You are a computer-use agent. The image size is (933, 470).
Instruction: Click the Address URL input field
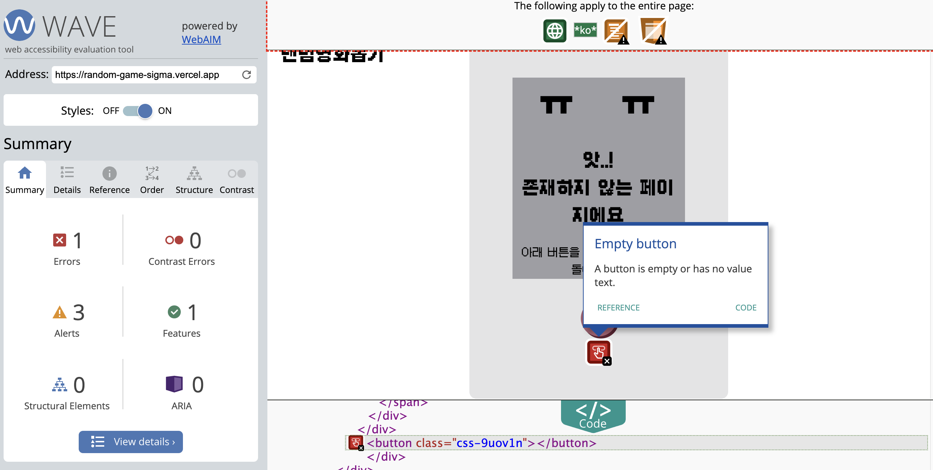145,75
